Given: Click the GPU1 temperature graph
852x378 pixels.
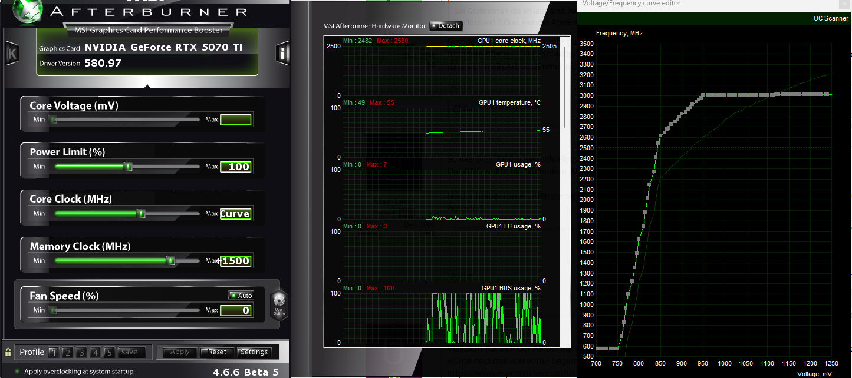Looking at the screenshot, I should point(442,132).
